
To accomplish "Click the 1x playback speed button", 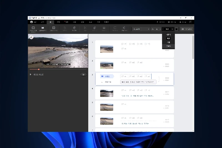I will click(x=83, y=74).
